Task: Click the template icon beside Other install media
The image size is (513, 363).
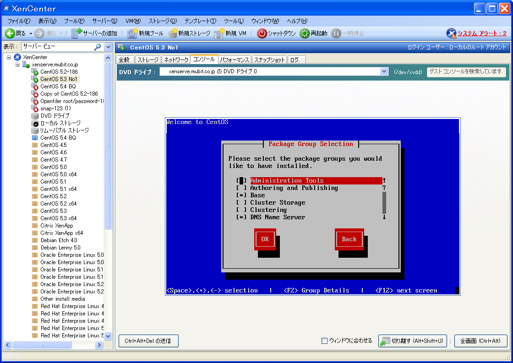Action: (x=35, y=299)
